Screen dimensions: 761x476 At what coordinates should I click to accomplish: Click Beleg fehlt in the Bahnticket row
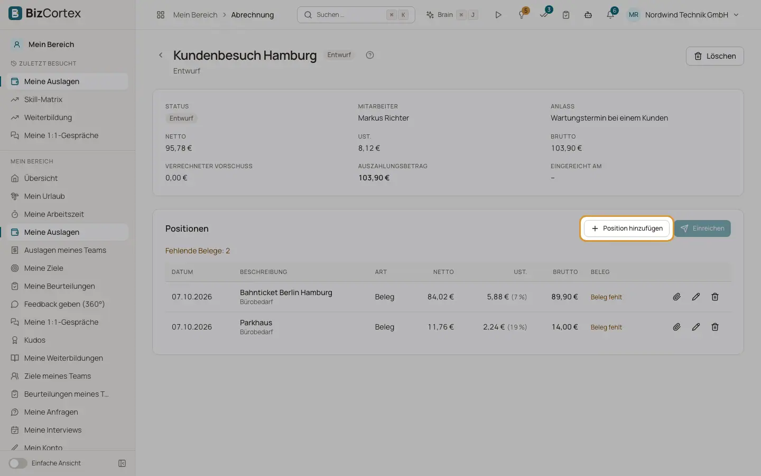coord(606,297)
